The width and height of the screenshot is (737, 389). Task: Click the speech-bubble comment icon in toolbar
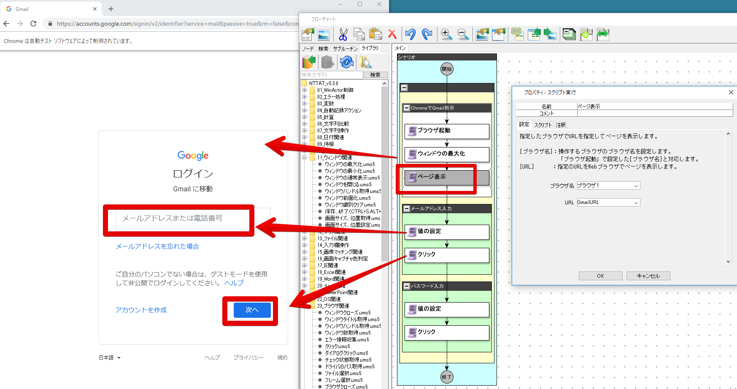point(518,34)
